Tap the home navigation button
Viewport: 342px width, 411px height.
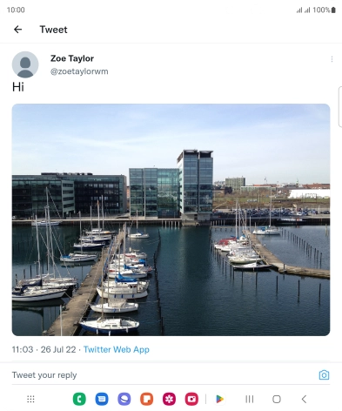(277, 399)
